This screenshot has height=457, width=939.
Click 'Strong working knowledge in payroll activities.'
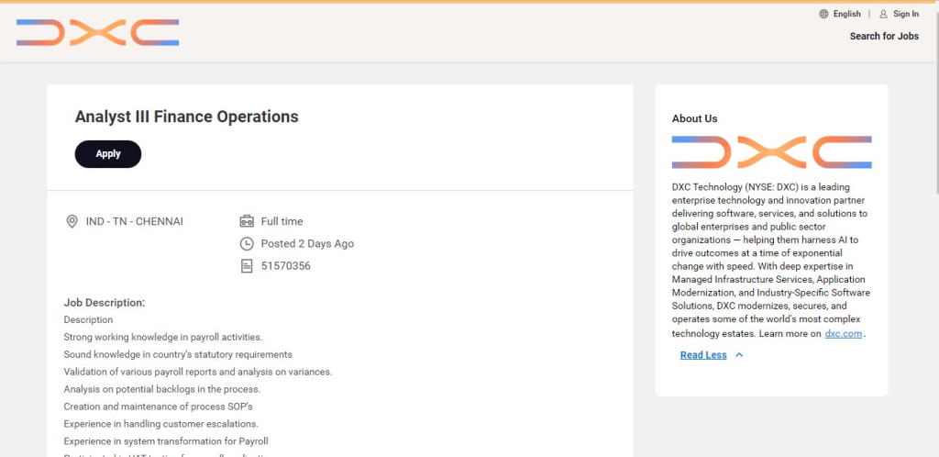[163, 337]
